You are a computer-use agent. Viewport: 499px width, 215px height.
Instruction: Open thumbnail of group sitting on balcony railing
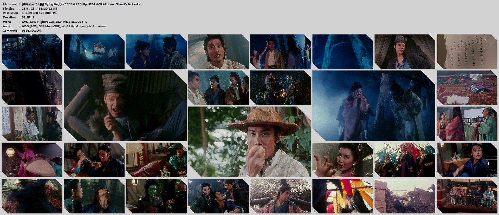point(467,196)
